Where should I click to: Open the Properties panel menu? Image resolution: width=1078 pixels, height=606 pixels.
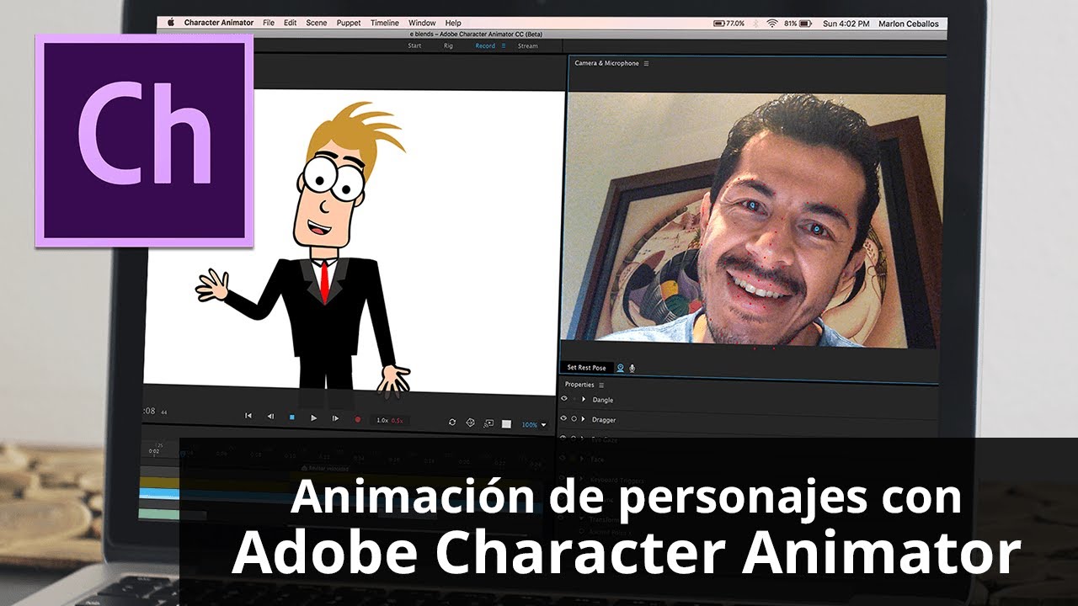(x=601, y=385)
